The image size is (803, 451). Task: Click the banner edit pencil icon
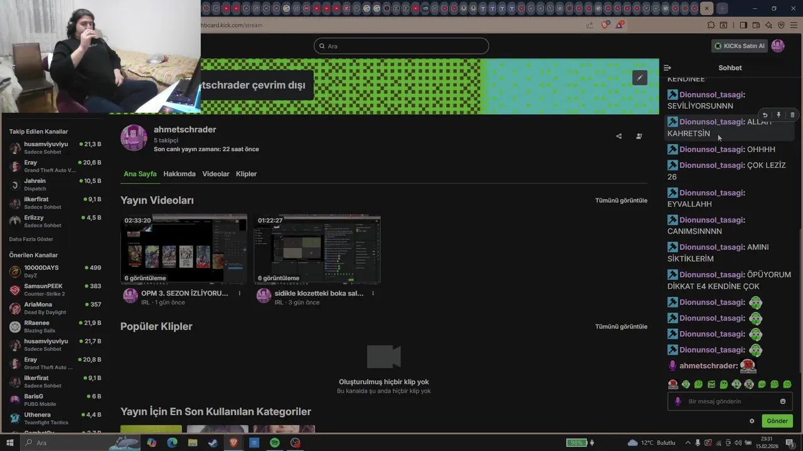tap(639, 78)
